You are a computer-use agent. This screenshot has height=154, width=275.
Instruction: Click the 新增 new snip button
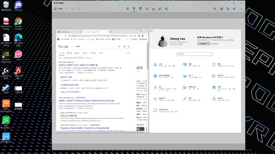pos(58,9)
